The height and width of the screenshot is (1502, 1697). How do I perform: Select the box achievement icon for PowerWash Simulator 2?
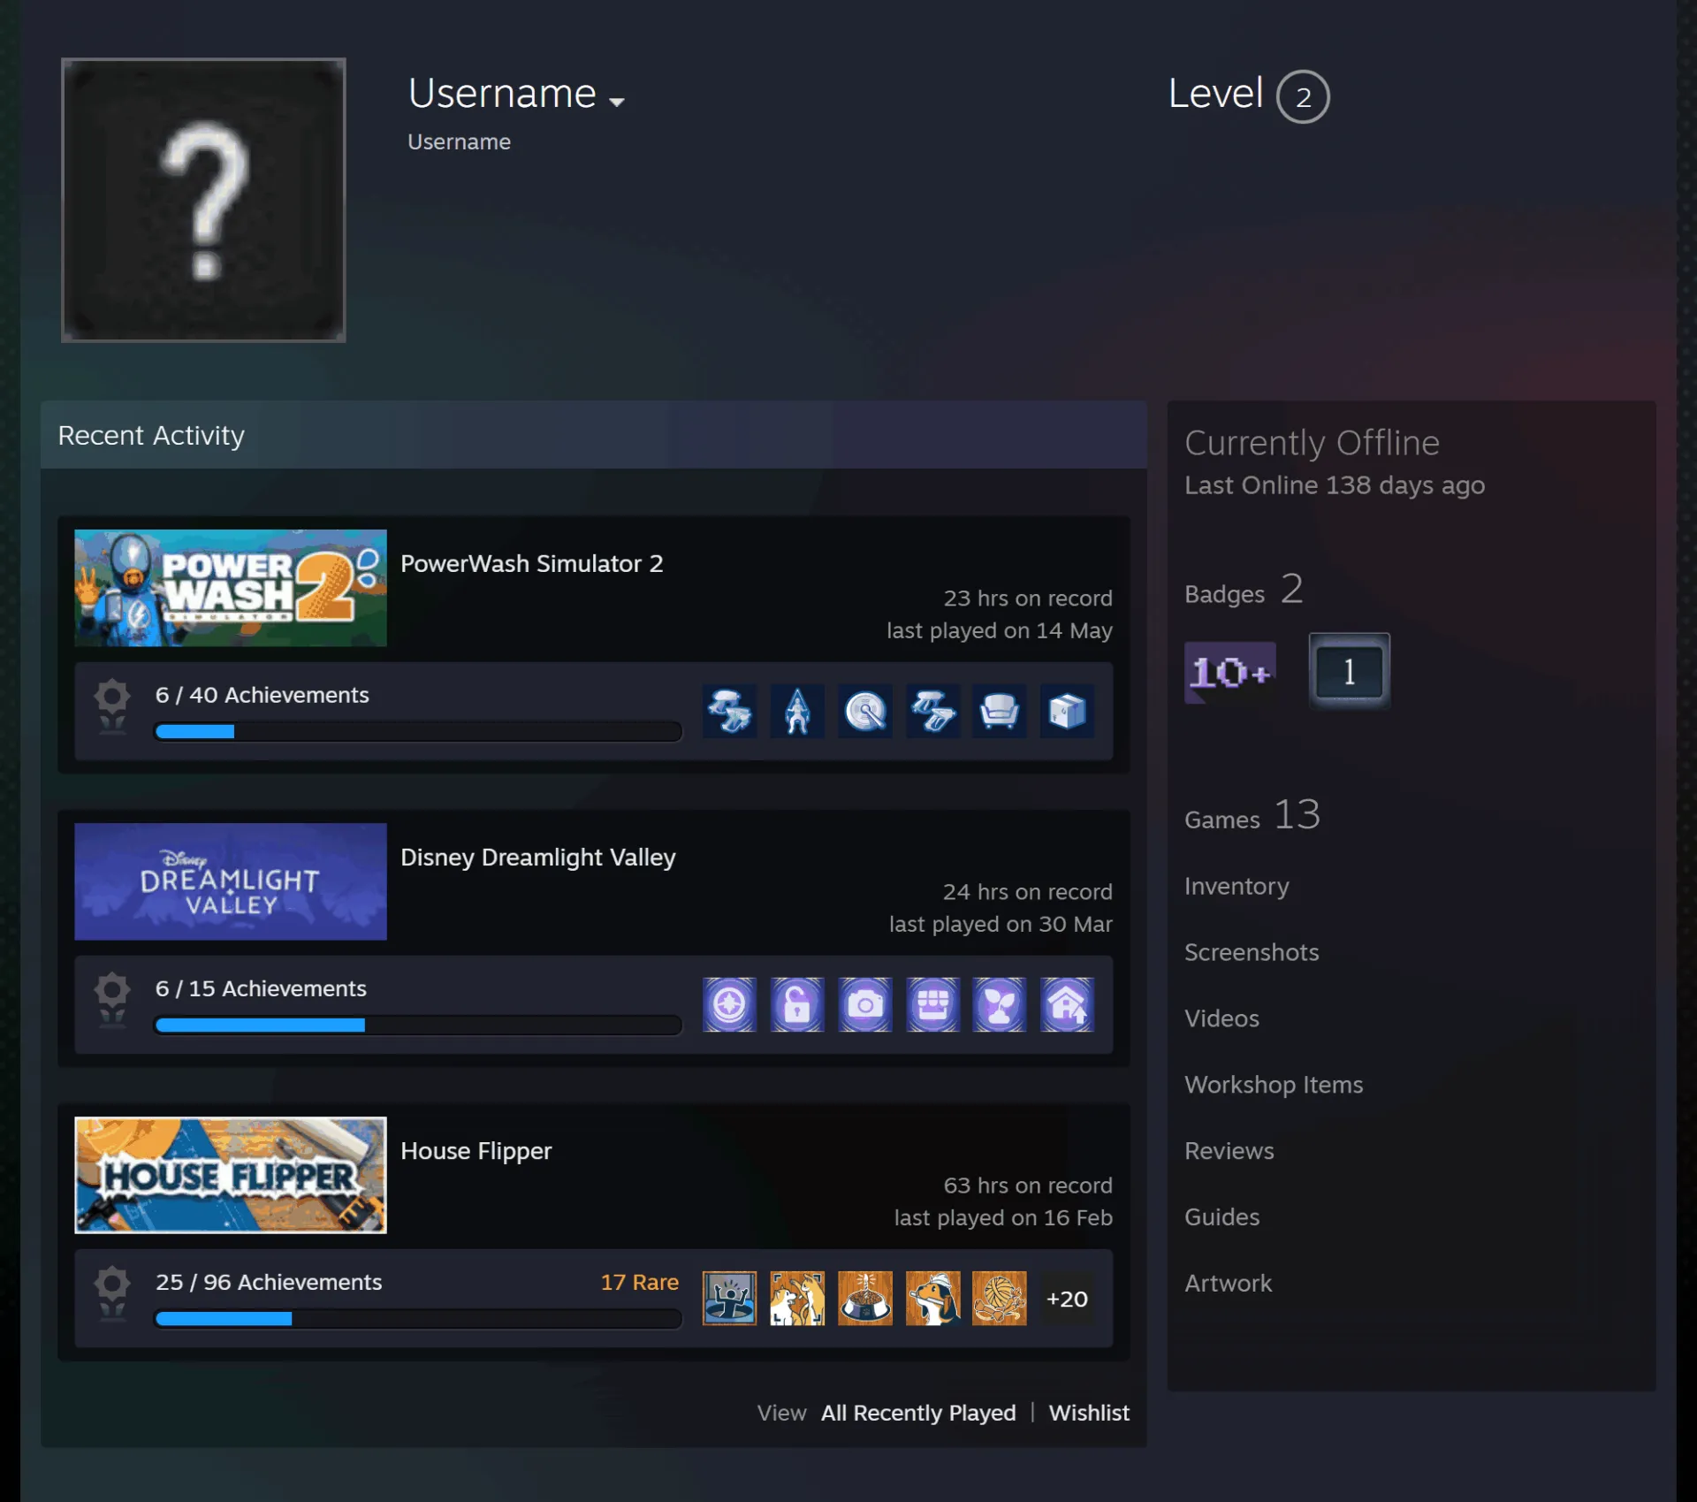(x=1067, y=711)
